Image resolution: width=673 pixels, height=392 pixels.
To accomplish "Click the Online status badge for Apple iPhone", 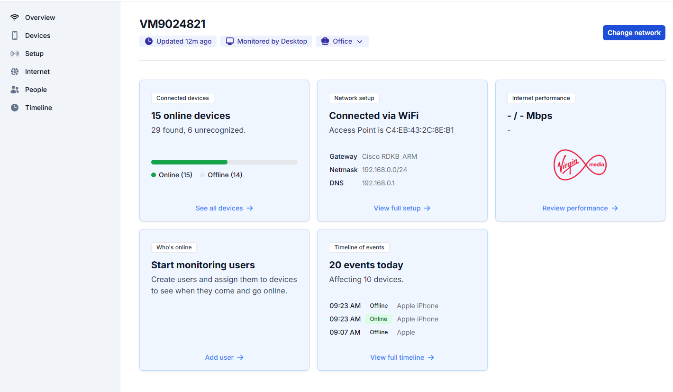I will 378,319.
